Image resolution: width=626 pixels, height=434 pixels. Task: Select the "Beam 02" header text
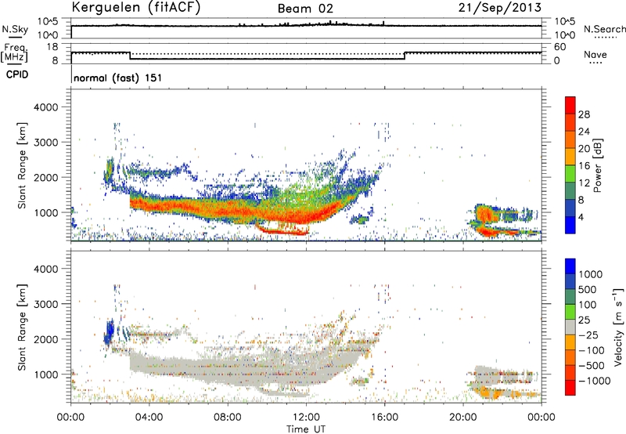305,9
